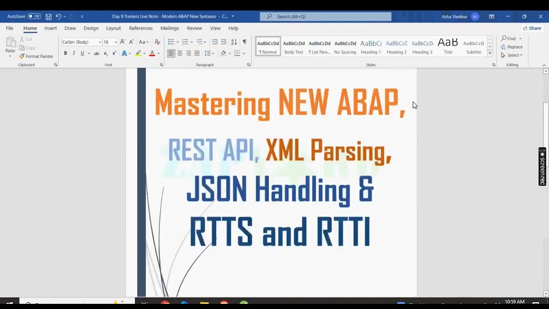This screenshot has width=549, height=309.
Task: Open font size dropdown
Action: [x=116, y=42]
